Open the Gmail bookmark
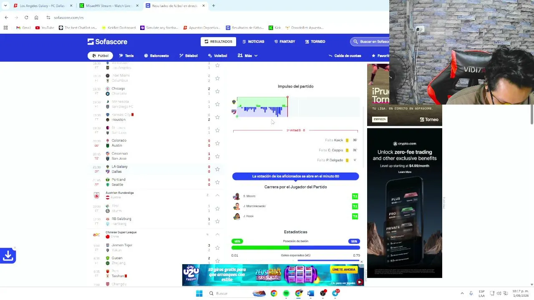This screenshot has height=300, width=534. 23,28
